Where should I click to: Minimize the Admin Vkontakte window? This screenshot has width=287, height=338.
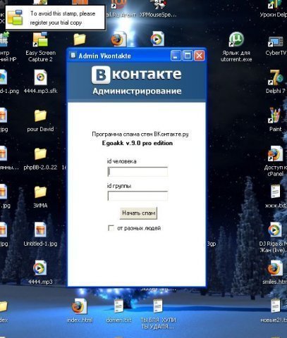click(176, 56)
